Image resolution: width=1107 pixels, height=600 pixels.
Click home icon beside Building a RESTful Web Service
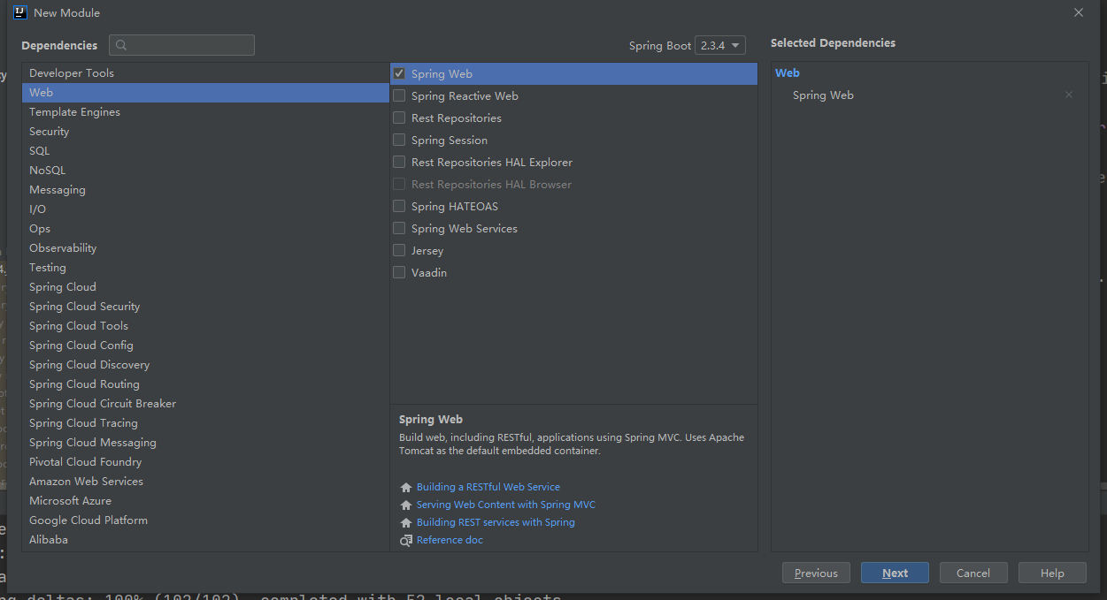pyautogui.click(x=406, y=488)
